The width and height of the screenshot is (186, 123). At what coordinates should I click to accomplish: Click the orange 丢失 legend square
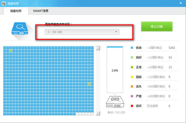(132, 87)
